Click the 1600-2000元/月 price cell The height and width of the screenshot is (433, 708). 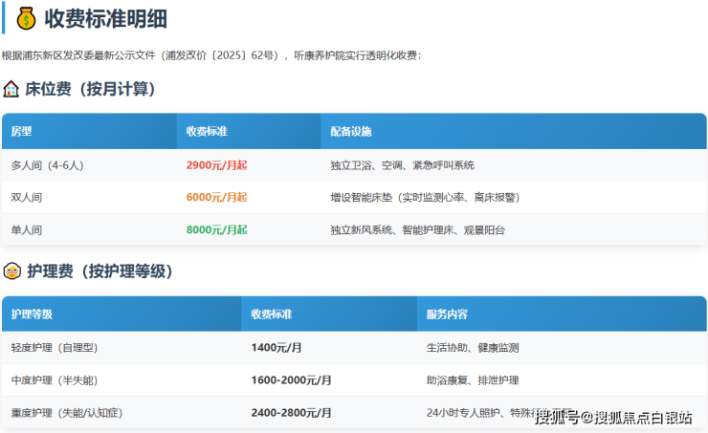pyautogui.click(x=291, y=379)
